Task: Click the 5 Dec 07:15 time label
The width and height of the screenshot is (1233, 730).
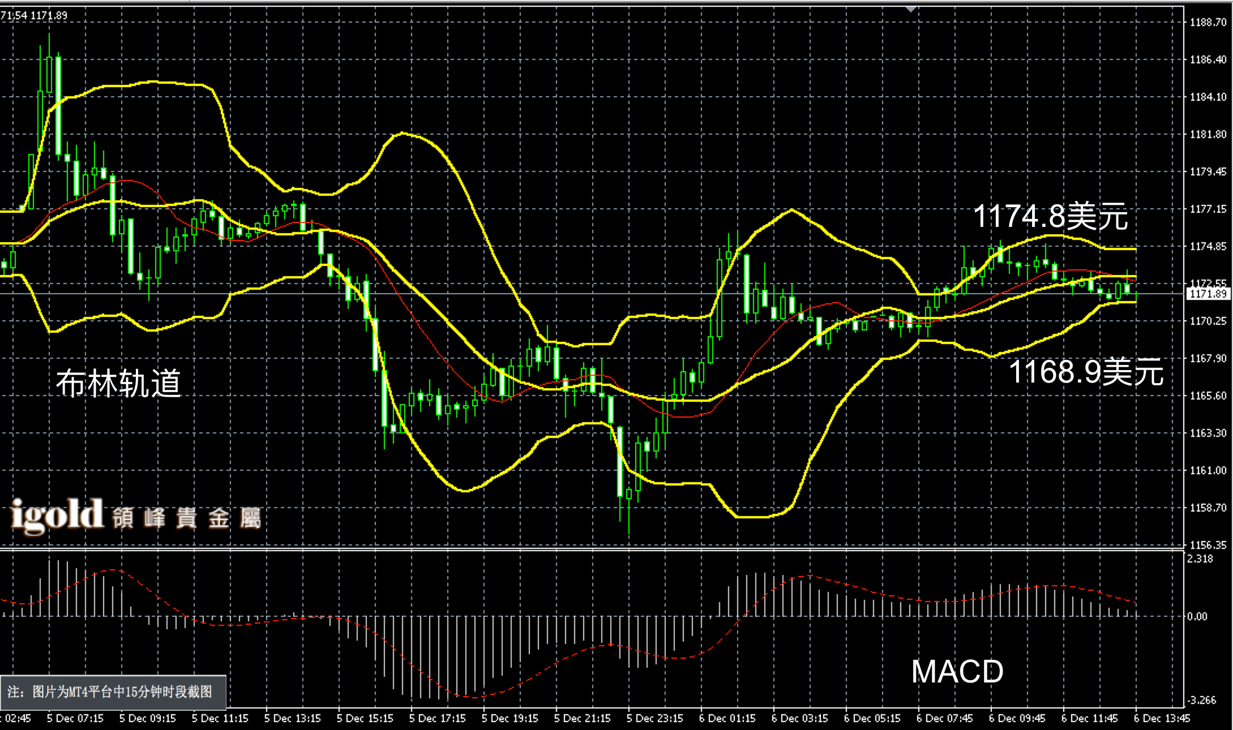Action: coord(75,719)
